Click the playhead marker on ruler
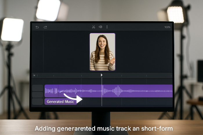 point(101,75)
